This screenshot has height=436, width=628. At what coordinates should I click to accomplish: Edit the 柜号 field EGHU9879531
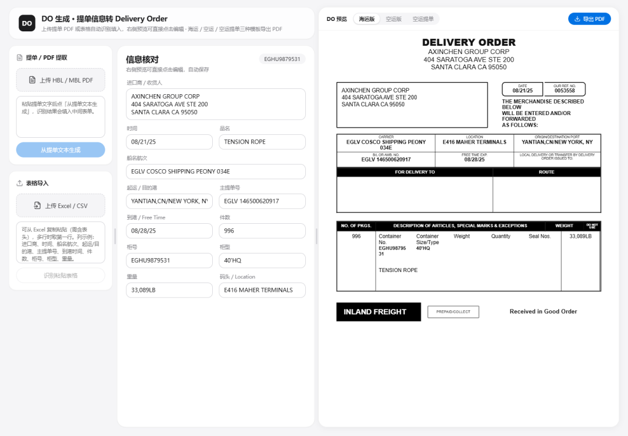coord(169,260)
